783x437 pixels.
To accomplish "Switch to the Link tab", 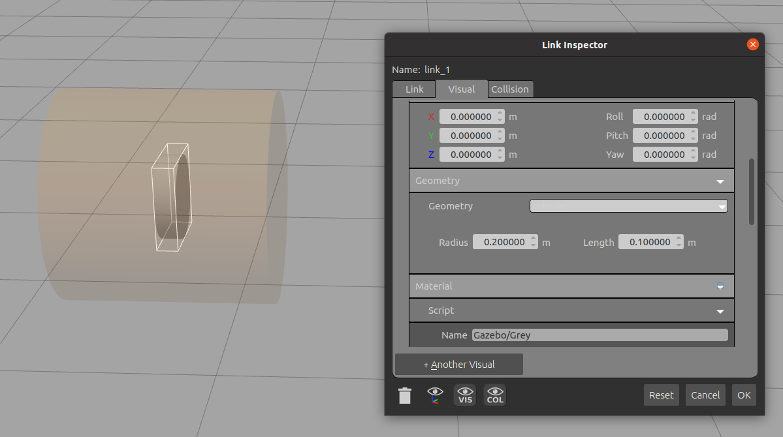I will tap(414, 89).
